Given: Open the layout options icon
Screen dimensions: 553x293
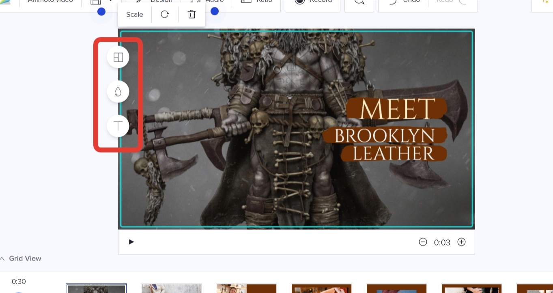Looking at the screenshot, I should click(118, 58).
